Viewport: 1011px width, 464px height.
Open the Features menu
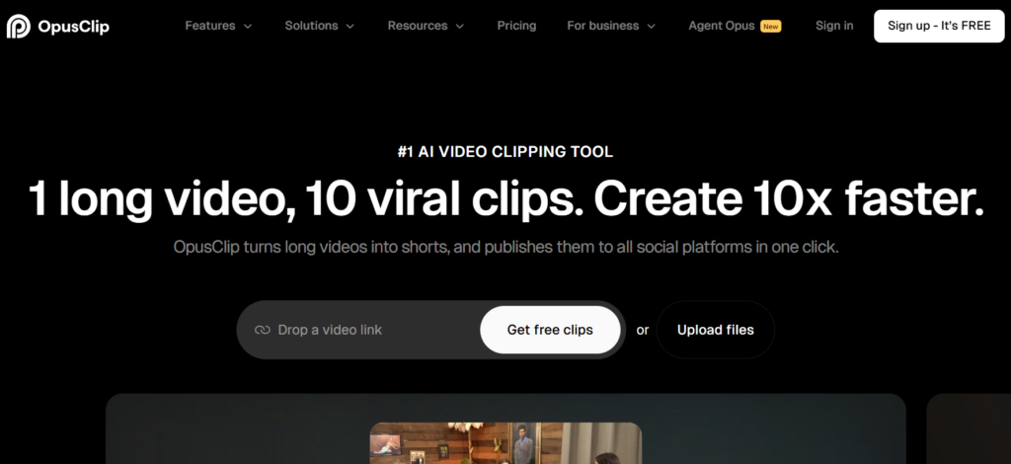[x=210, y=26]
